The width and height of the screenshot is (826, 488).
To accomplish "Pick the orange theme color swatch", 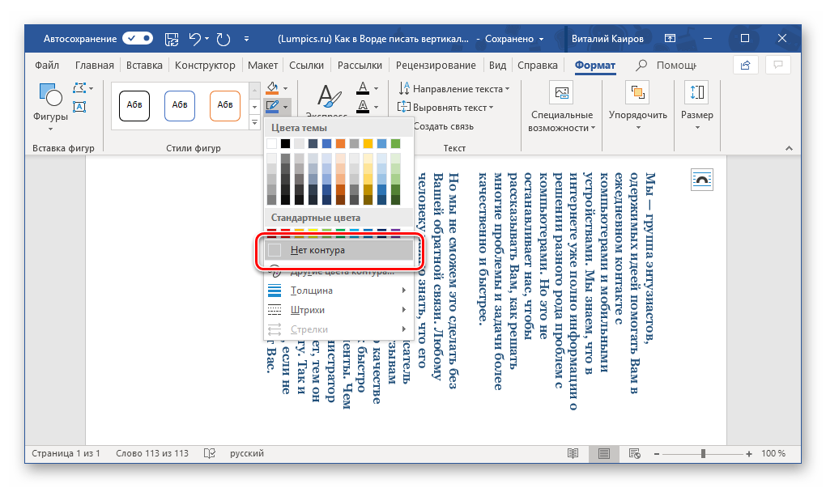I will click(340, 143).
